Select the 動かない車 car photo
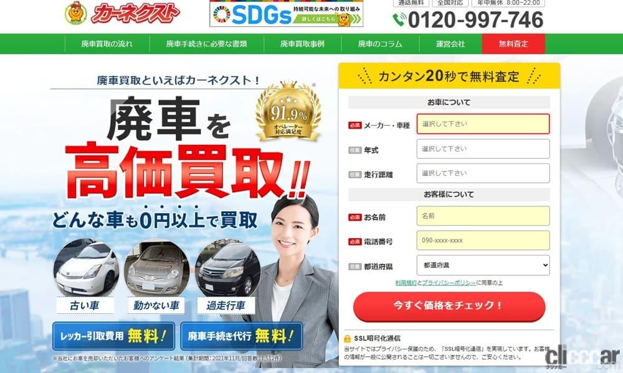Image resolution: width=623 pixels, height=373 pixels. pos(156,267)
